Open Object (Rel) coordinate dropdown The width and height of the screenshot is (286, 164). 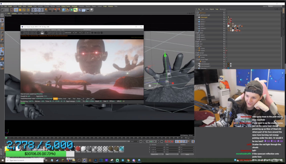pyautogui.click(x=157, y=154)
